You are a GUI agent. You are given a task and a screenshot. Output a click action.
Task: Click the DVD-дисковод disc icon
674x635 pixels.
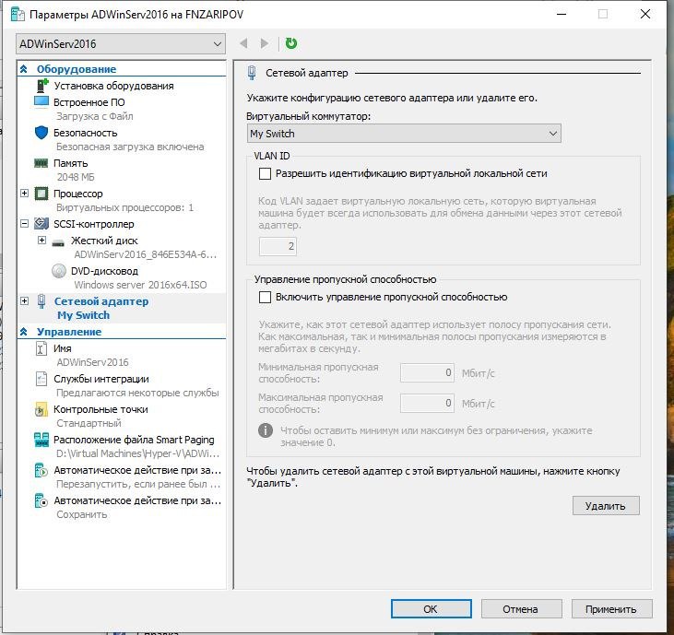(x=59, y=271)
